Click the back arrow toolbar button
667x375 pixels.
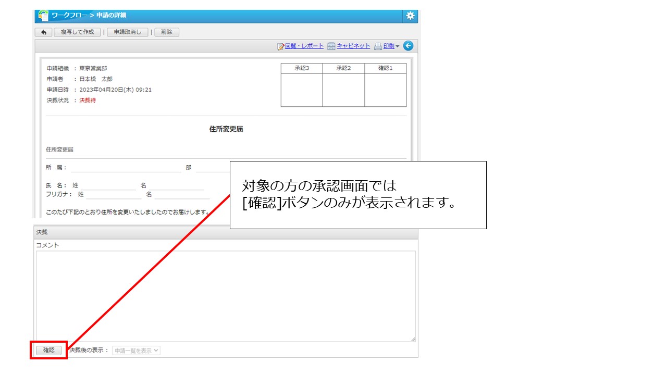(x=43, y=32)
